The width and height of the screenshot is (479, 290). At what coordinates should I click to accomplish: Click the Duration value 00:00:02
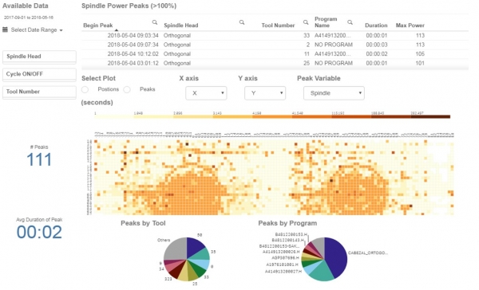[377, 53]
